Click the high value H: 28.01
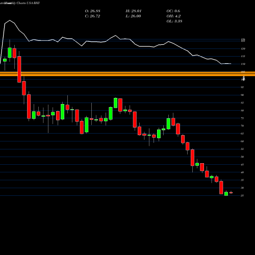The width and height of the screenshot is (255, 255). tap(134, 11)
